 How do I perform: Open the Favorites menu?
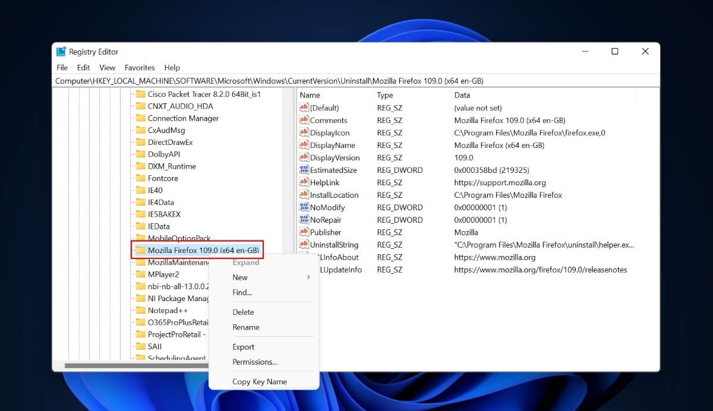coord(140,67)
